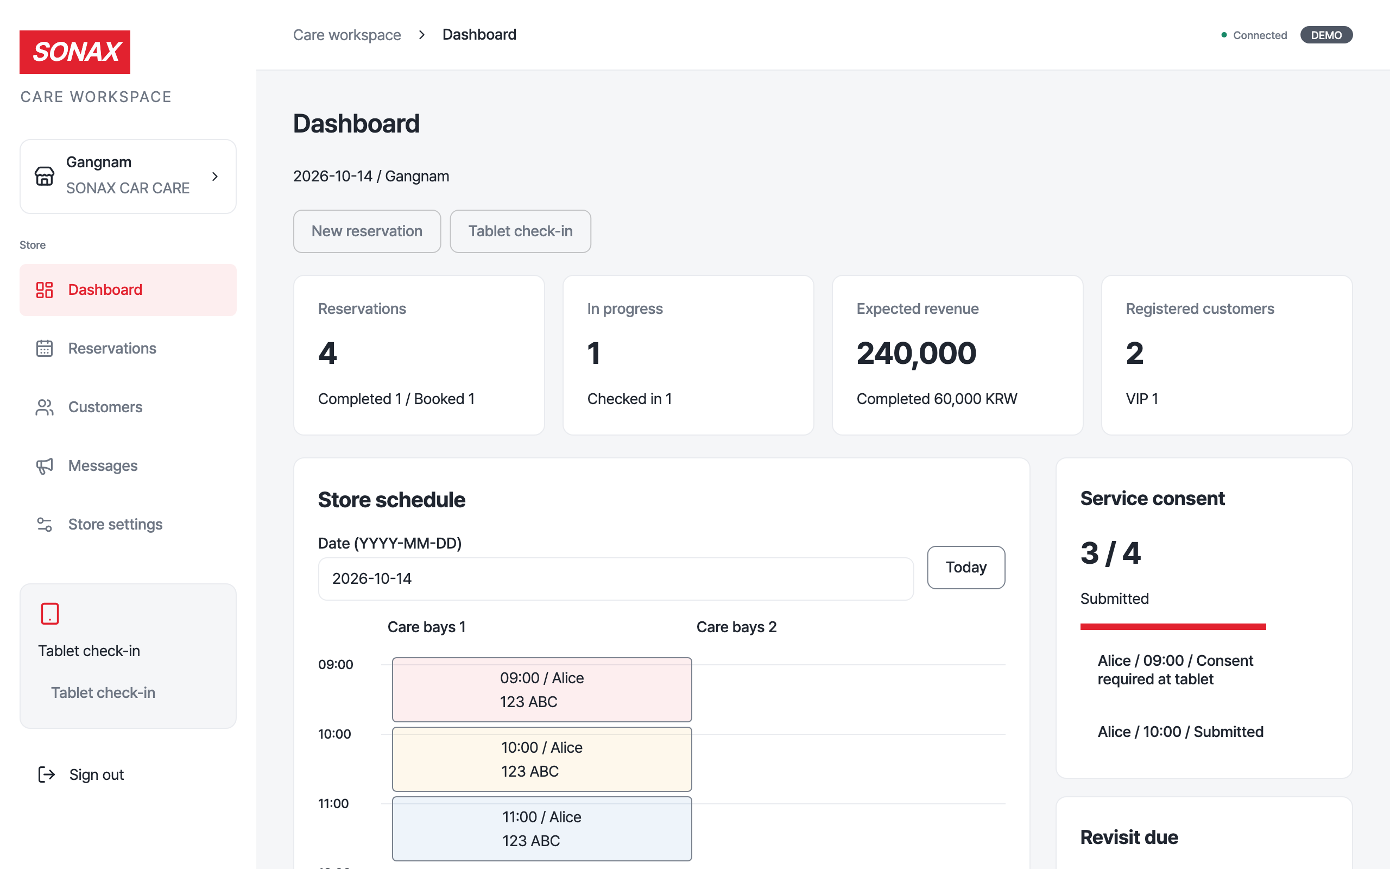Expand the Gangnam store selector chevron
The height and width of the screenshot is (869, 1390).
click(215, 177)
